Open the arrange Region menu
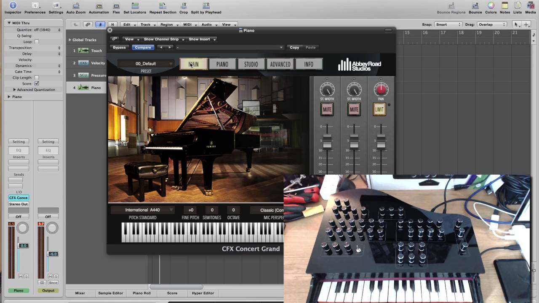 coord(168,25)
